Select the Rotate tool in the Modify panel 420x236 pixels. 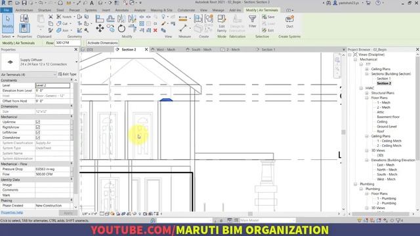[x=121, y=28]
